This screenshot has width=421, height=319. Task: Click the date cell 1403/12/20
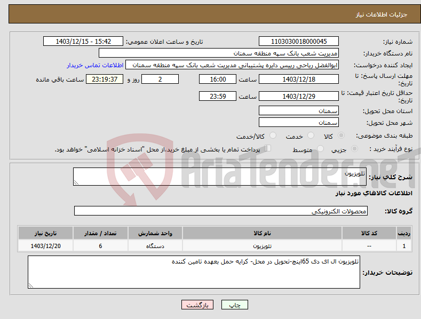coord(46,246)
